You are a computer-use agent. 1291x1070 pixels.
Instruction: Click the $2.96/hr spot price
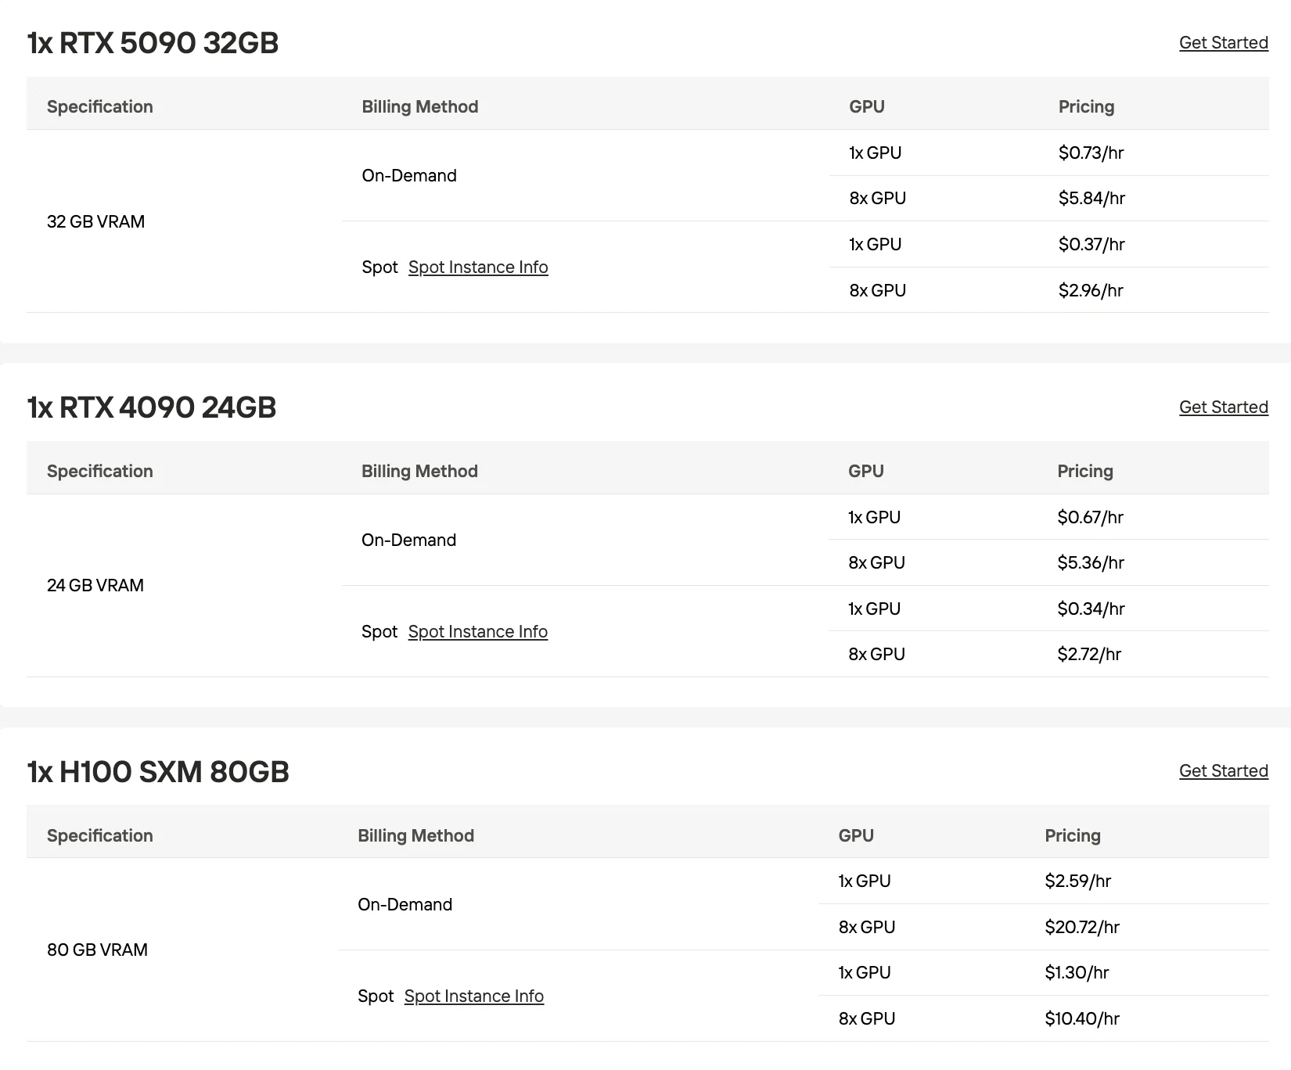(x=1091, y=291)
